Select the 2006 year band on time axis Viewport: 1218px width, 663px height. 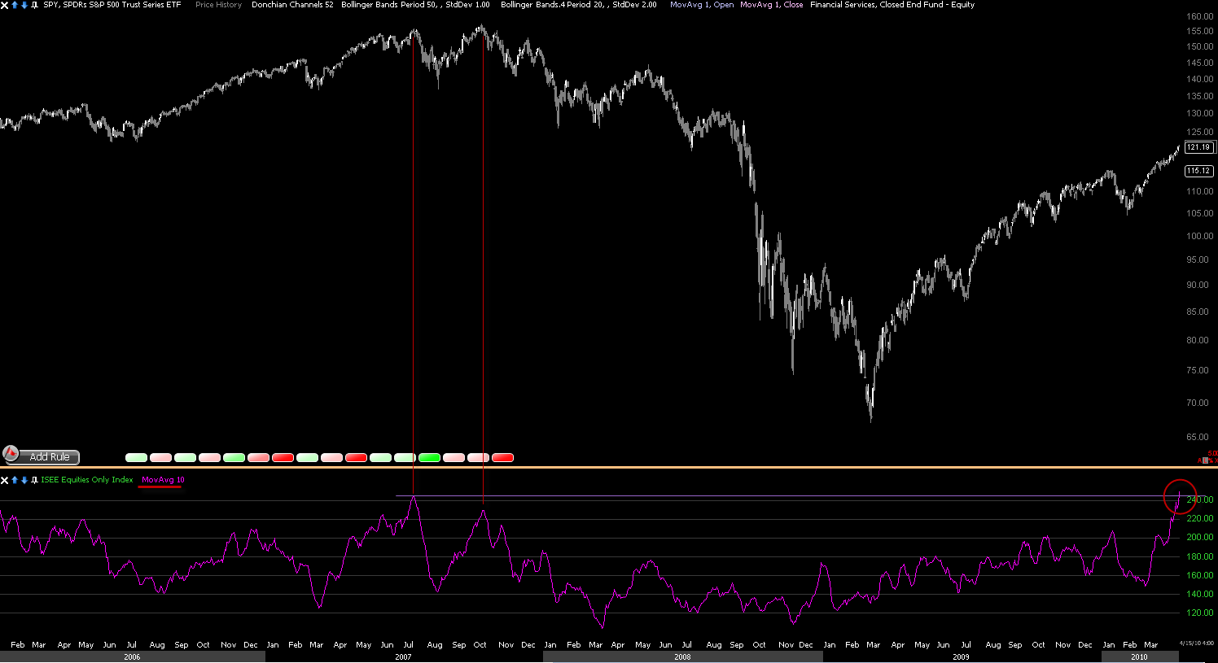pos(132,656)
